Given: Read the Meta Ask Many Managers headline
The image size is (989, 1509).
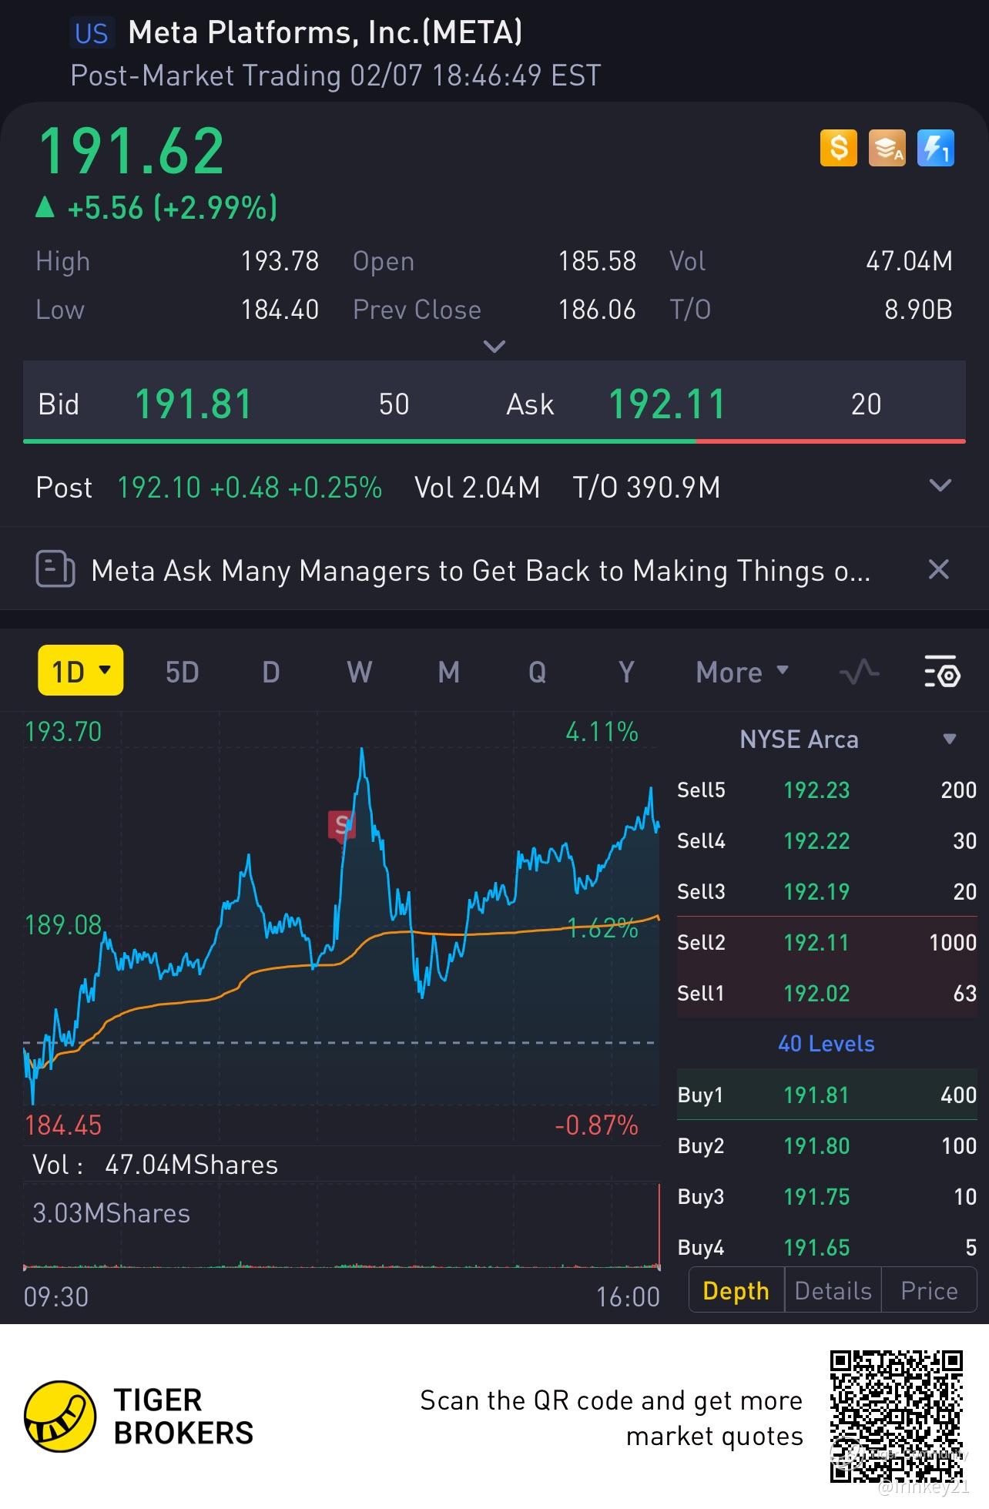Looking at the screenshot, I should click(481, 571).
